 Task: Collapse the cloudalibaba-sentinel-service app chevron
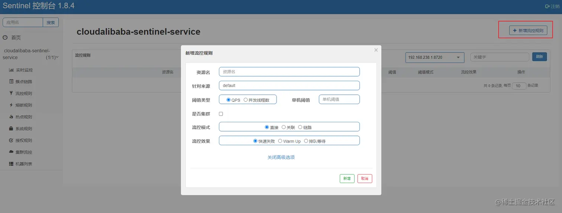(57, 57)
